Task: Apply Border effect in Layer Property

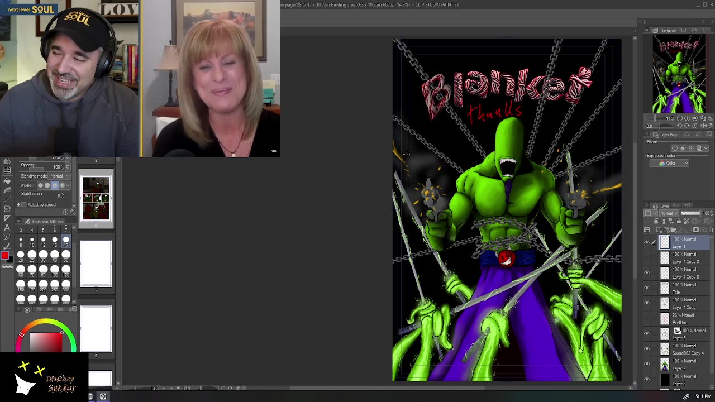Action: 674,148
